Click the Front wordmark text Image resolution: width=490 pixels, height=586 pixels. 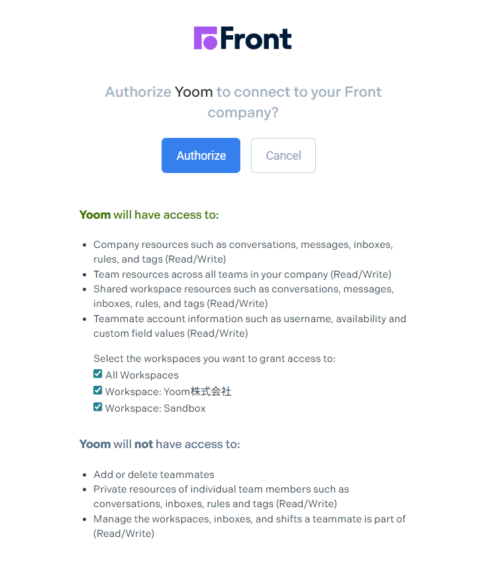(x=256, y=38)
